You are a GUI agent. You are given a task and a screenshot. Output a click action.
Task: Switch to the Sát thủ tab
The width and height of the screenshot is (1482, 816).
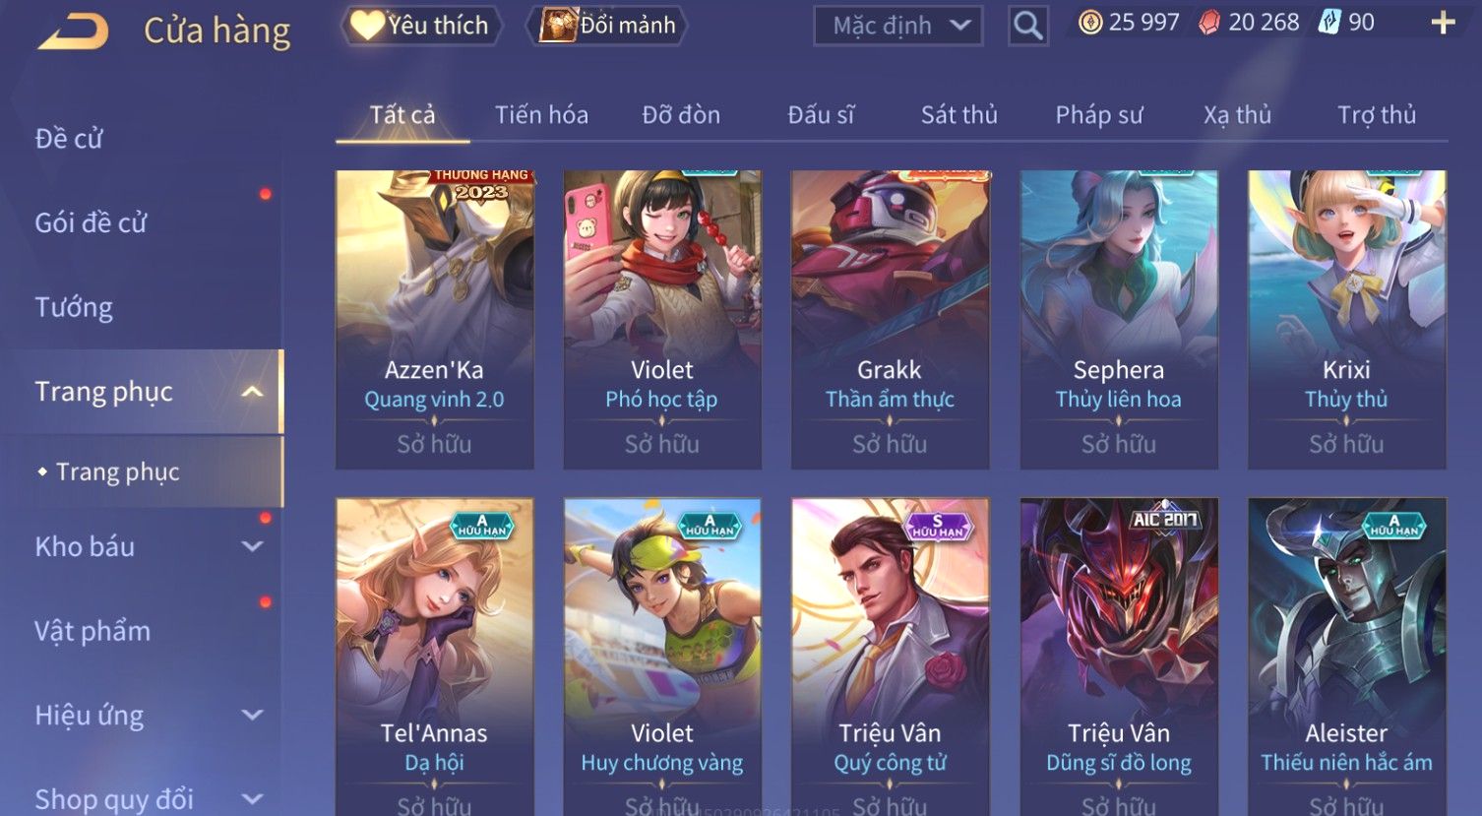point(958,115)
